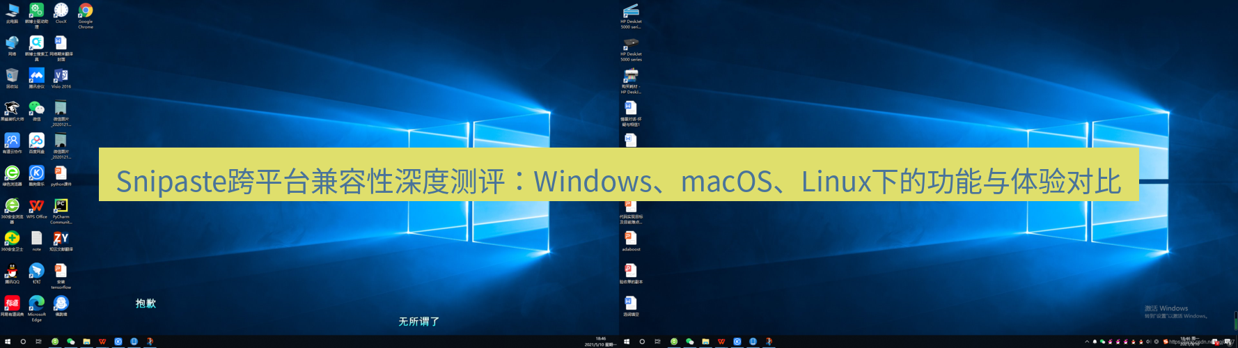Open 网易有道词典 dictionary shortcut
Screen dimensions: 1238x348
[12, 306]
